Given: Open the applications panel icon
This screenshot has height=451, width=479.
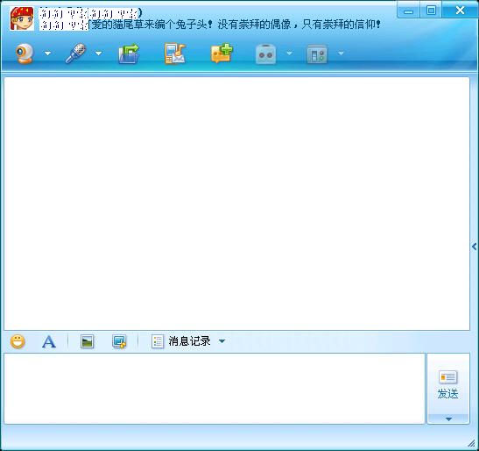Looking at the screenshot, I should [x=317, y=54].
